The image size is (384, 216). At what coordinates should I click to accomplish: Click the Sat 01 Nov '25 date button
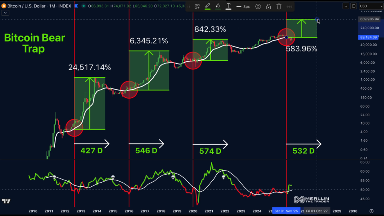286,211
